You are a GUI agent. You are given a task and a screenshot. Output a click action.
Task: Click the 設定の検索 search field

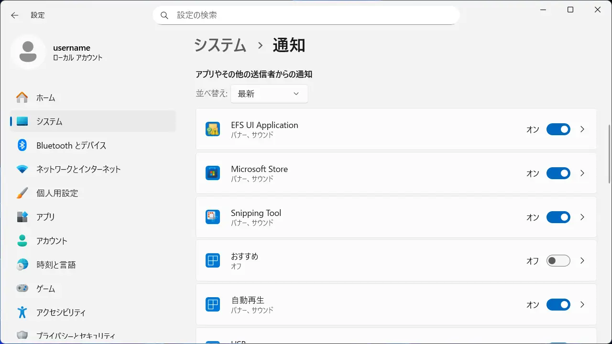coord(306,15)
